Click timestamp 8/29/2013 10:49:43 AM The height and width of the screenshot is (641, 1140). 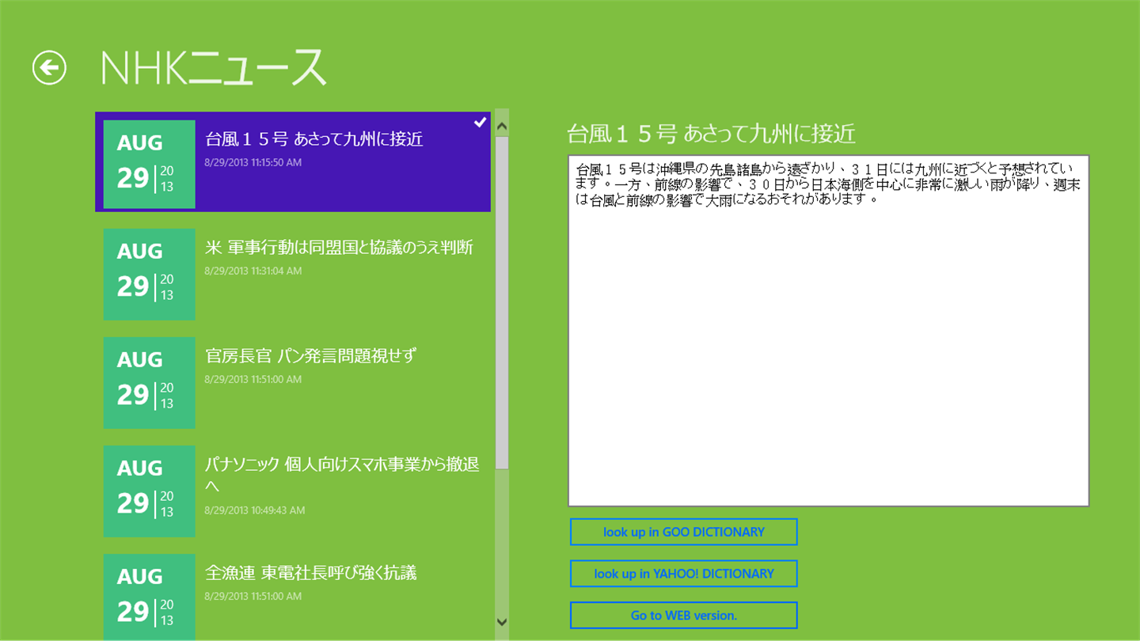pyautogui.click(x=255, y=510)
